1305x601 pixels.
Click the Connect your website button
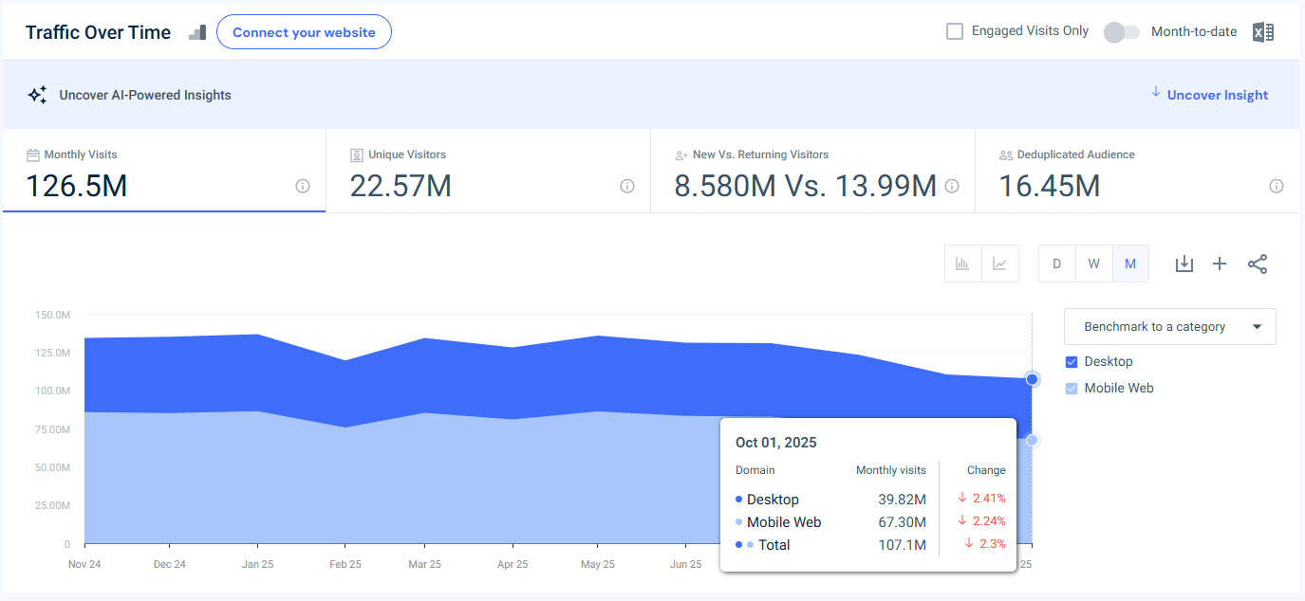click(304, 31)
